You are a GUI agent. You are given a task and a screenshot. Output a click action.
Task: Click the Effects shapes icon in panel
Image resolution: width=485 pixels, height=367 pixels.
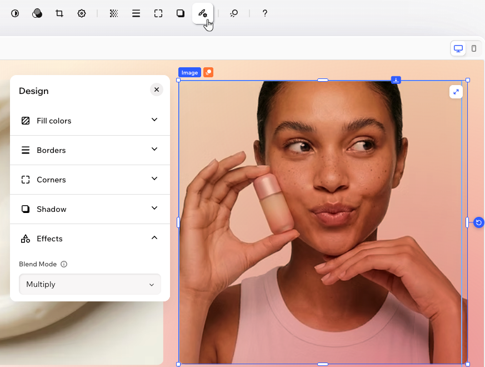[26, 239]
